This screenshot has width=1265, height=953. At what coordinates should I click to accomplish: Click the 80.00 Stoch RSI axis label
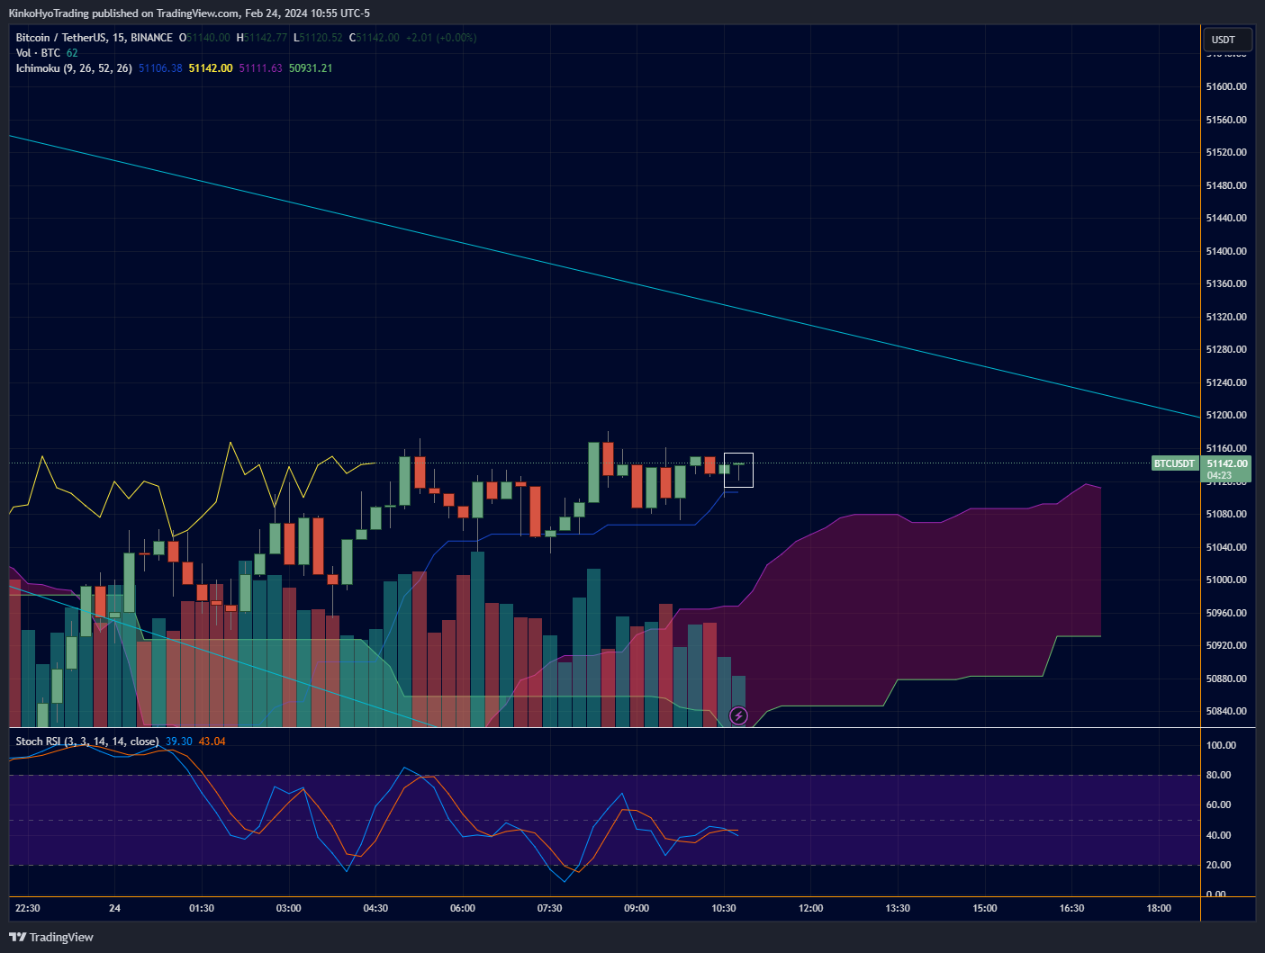click(1218, 775)
